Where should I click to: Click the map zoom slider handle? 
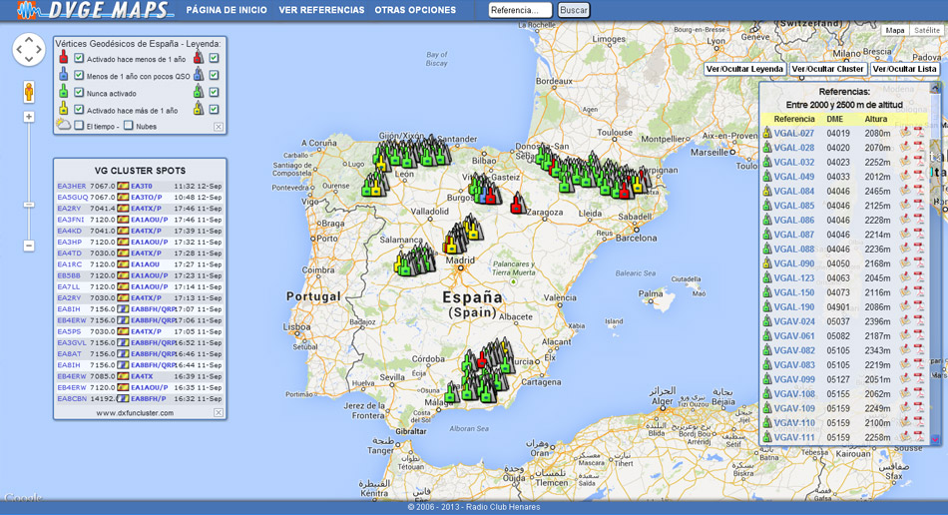pos(28,205)
